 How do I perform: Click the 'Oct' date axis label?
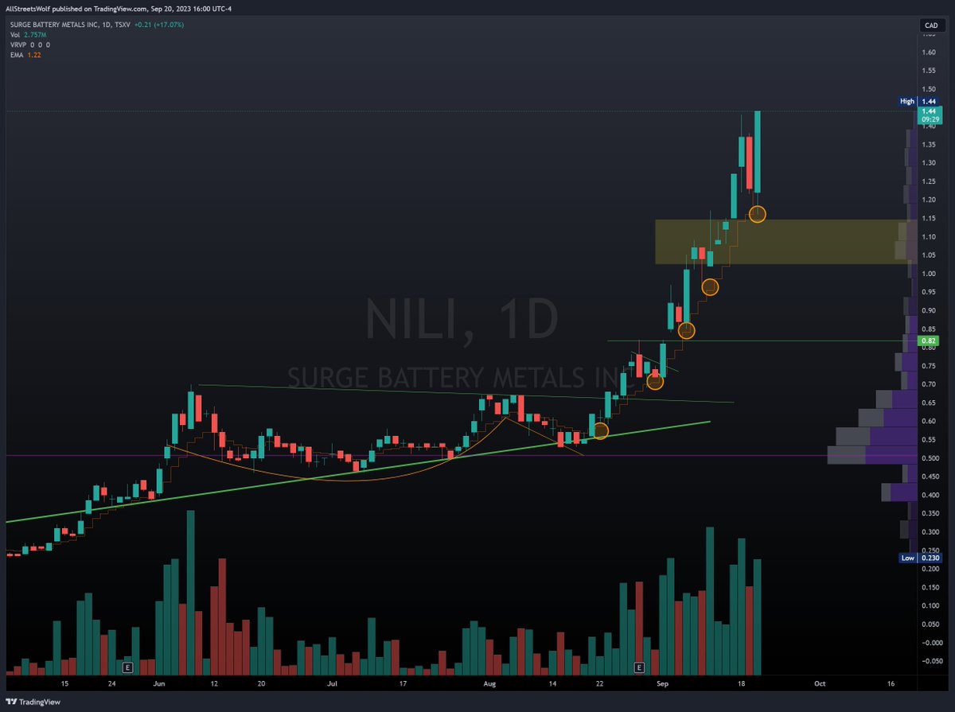point(820,683)
